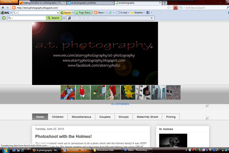Open the Firefox menu button

[x=9, y=1]
